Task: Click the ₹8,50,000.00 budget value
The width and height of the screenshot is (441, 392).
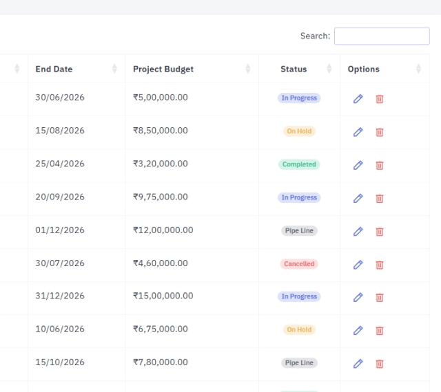Action: (161, 131)
